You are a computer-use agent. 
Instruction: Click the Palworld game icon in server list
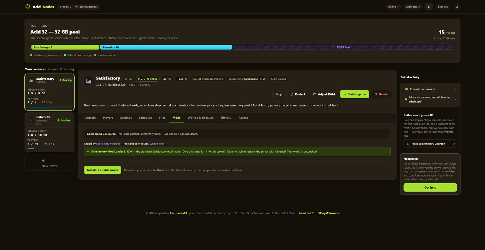click(x=31, y=120)
